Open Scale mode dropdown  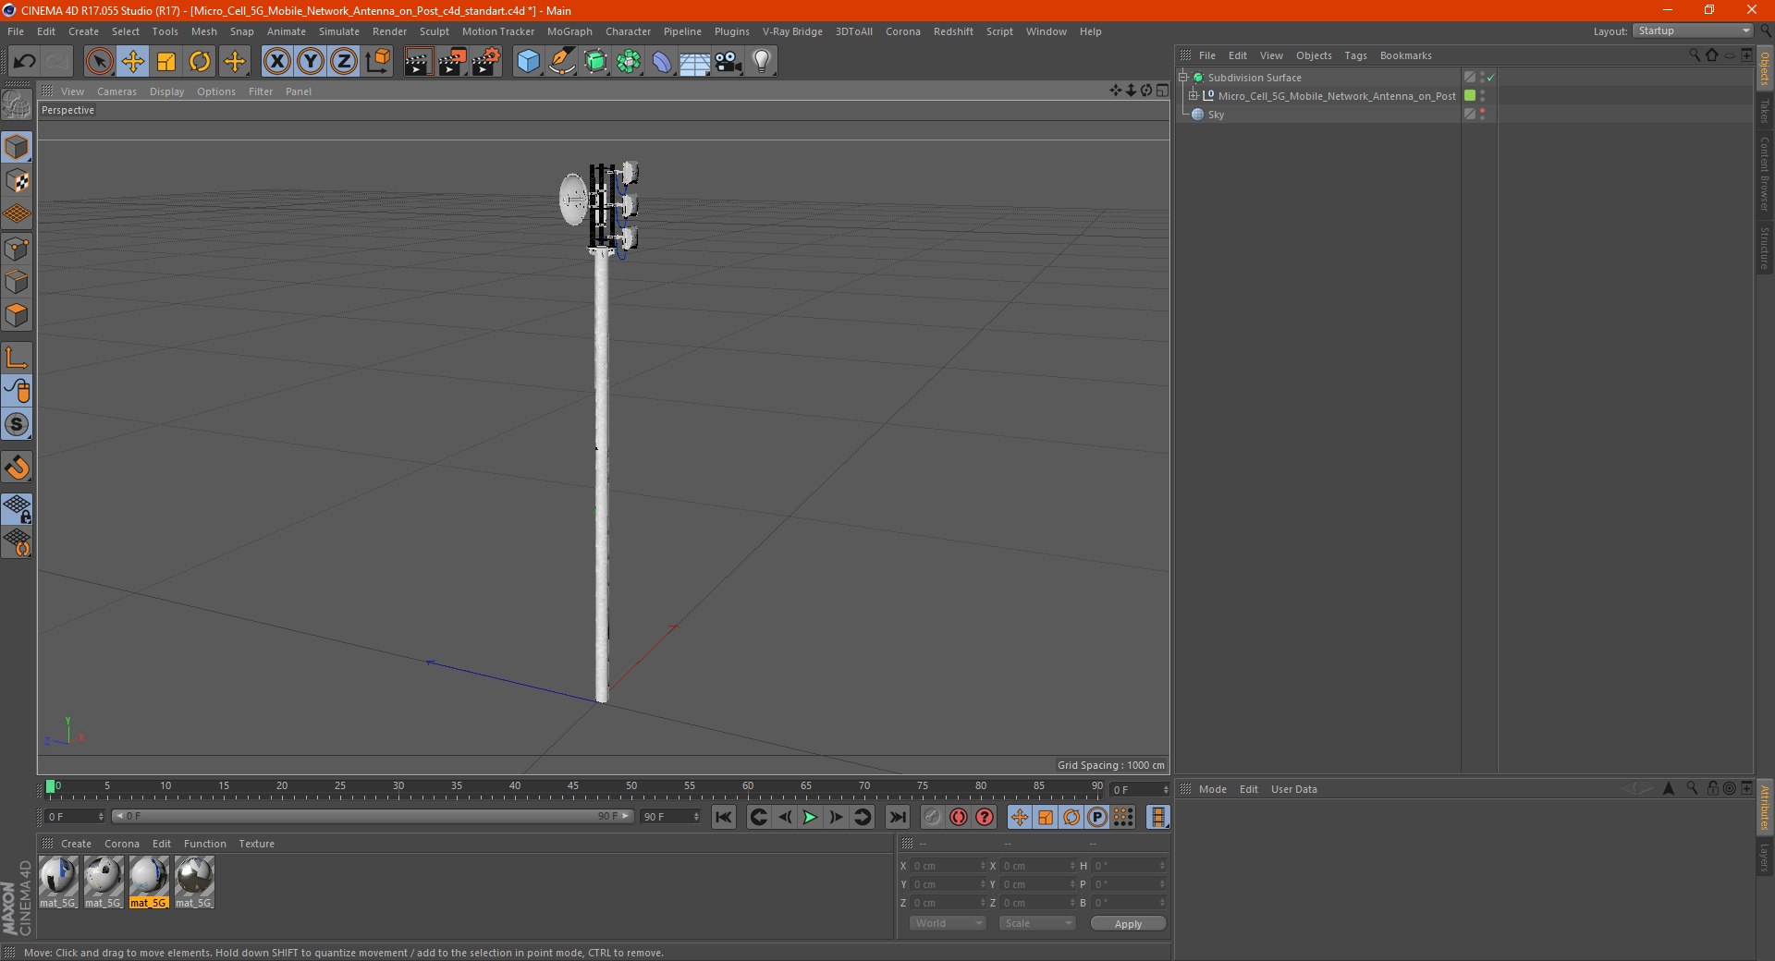pos(1037,923)
